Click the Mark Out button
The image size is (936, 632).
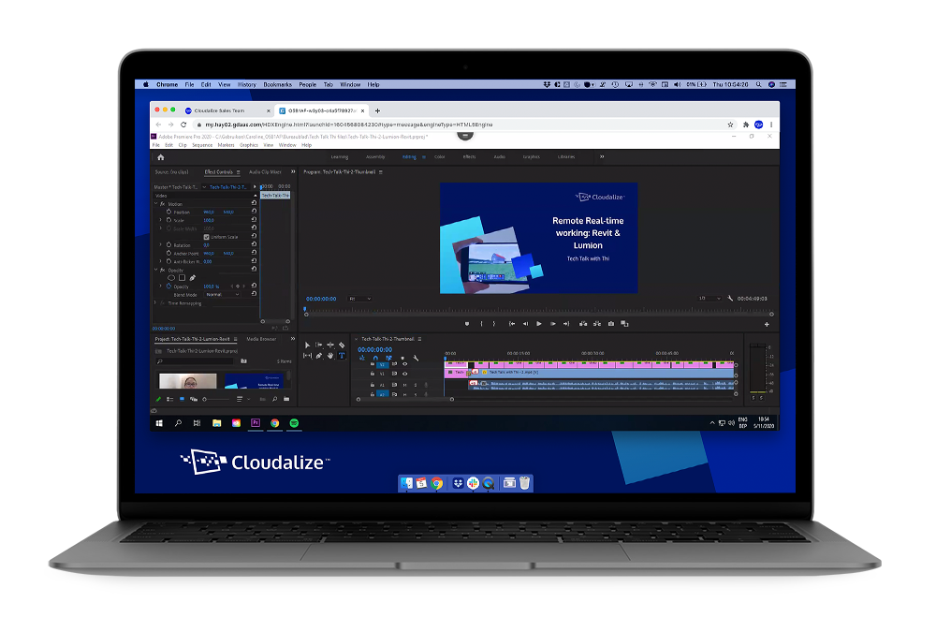coord(494,324)
